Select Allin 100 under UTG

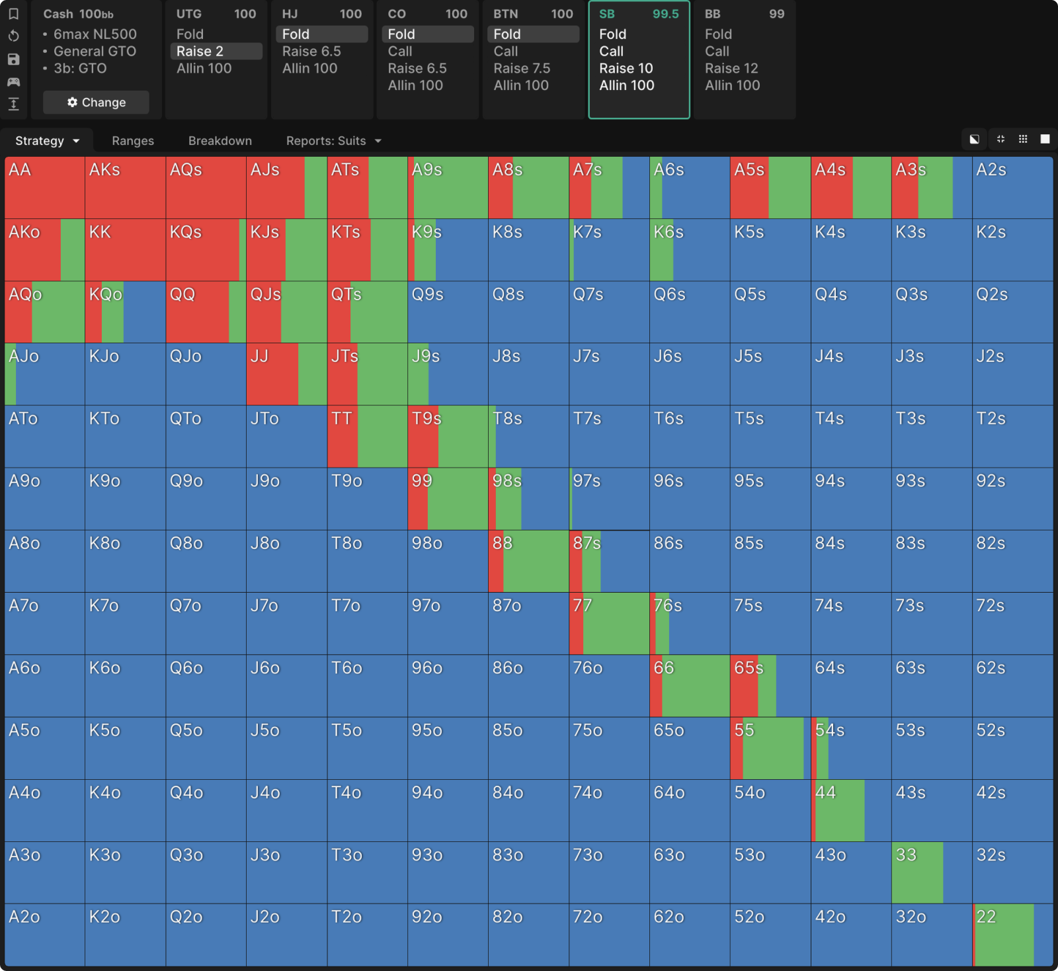(x=204, y=68)
